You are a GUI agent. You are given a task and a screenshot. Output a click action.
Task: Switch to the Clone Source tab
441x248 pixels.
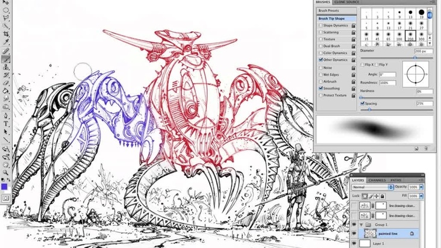click(x=346, y=2)
